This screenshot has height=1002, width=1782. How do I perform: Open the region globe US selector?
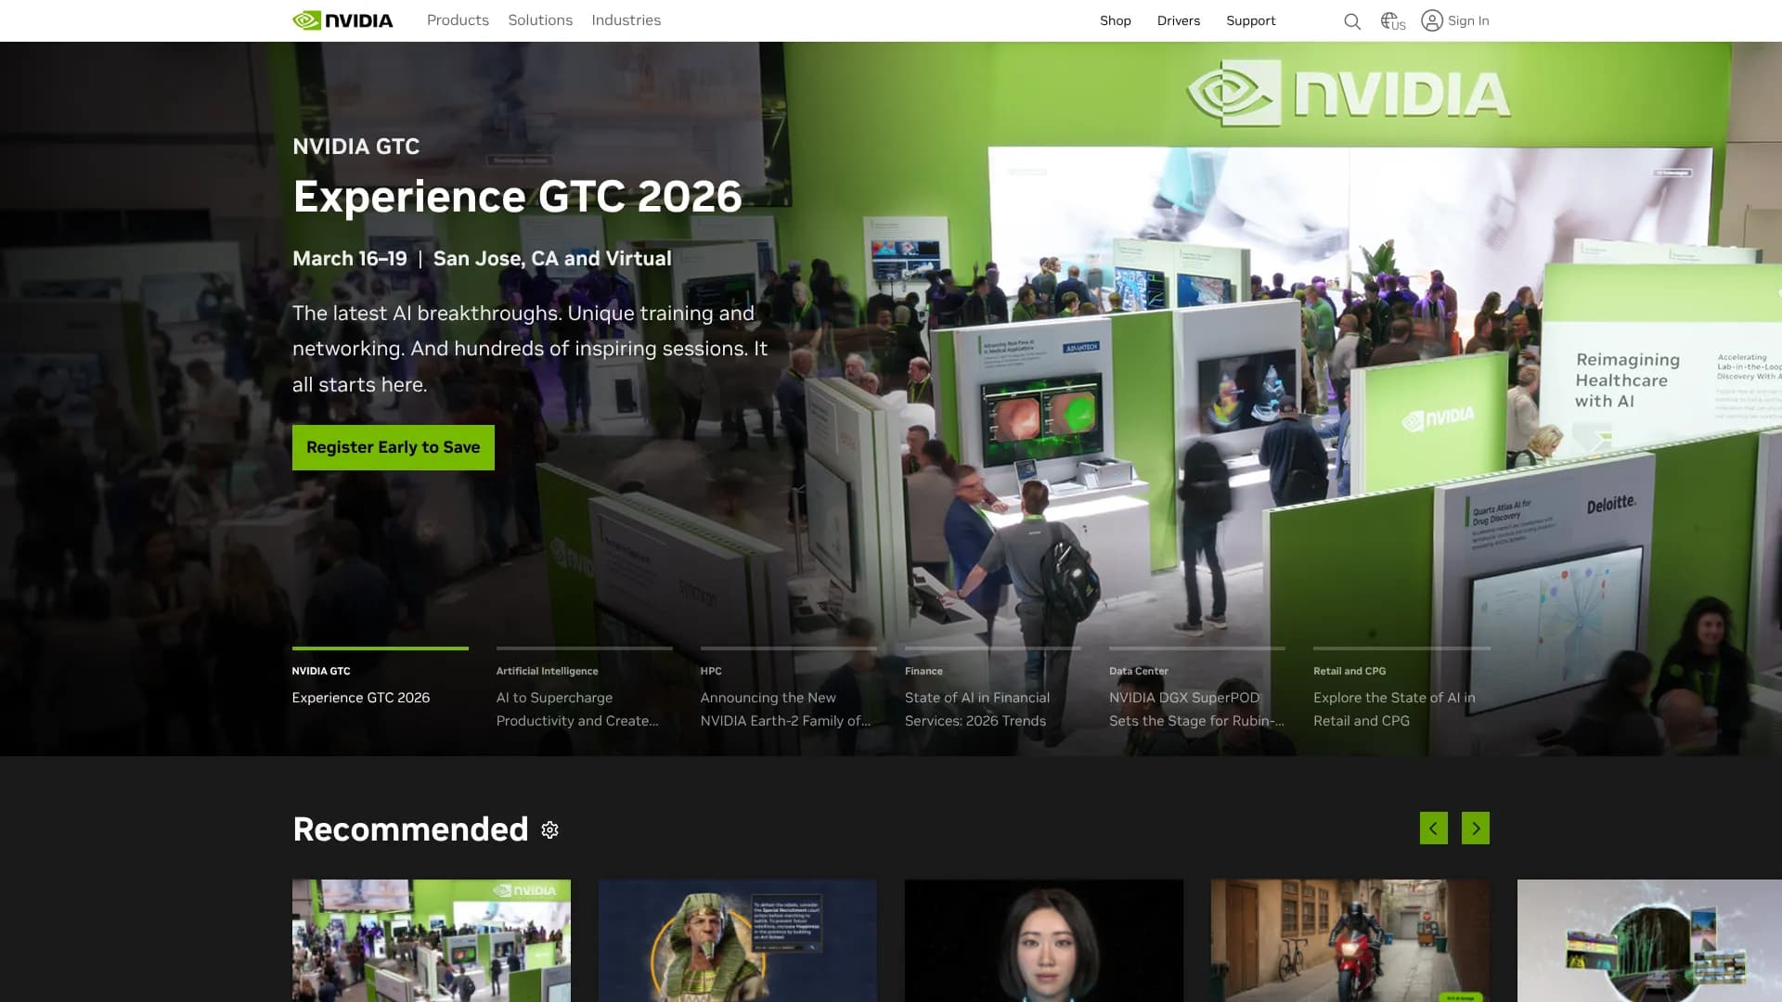click(x=1392, y=20)
